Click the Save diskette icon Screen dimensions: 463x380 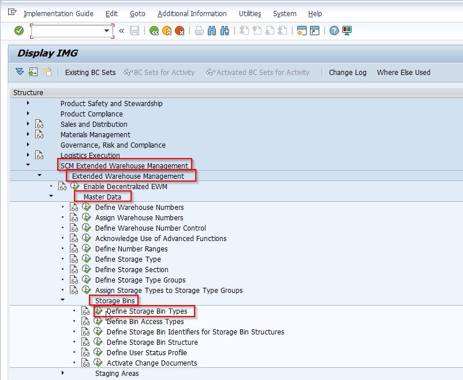[135, 31]
